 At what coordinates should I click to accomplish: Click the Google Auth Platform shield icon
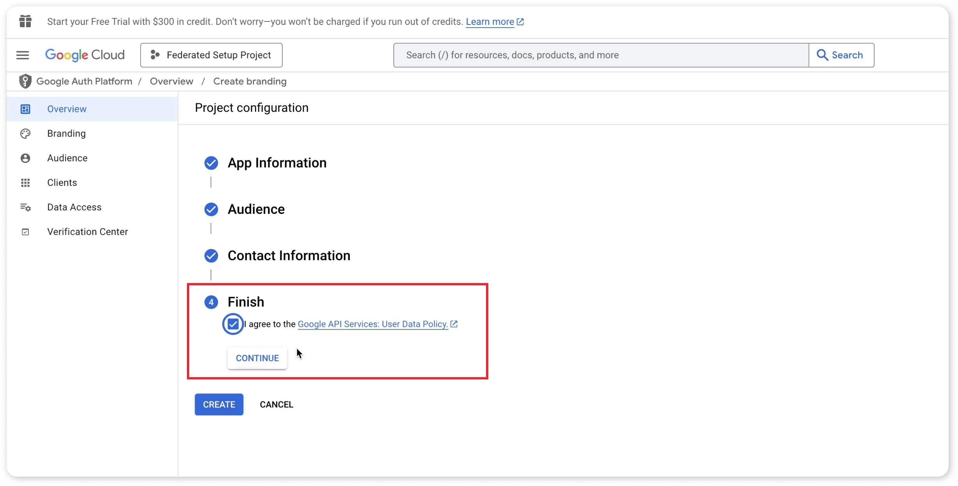point(25,81)
